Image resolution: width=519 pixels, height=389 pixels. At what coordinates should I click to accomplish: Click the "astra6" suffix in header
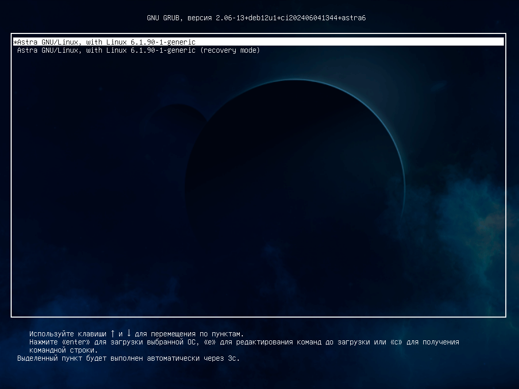[354, 18]
